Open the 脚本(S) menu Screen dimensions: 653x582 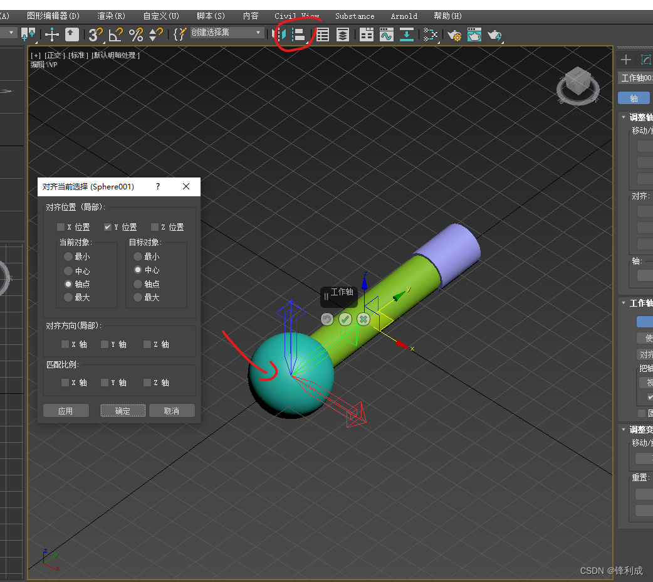pyautogui.click(x=211, y=16)
